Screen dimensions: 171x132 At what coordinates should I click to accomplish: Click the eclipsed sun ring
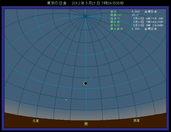[x=85, y=83]
